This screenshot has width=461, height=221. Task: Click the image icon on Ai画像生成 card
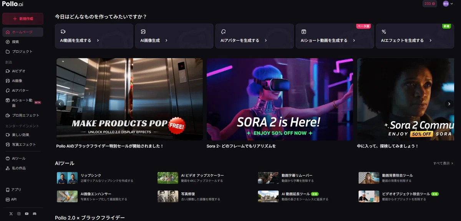tap(143, 31)
